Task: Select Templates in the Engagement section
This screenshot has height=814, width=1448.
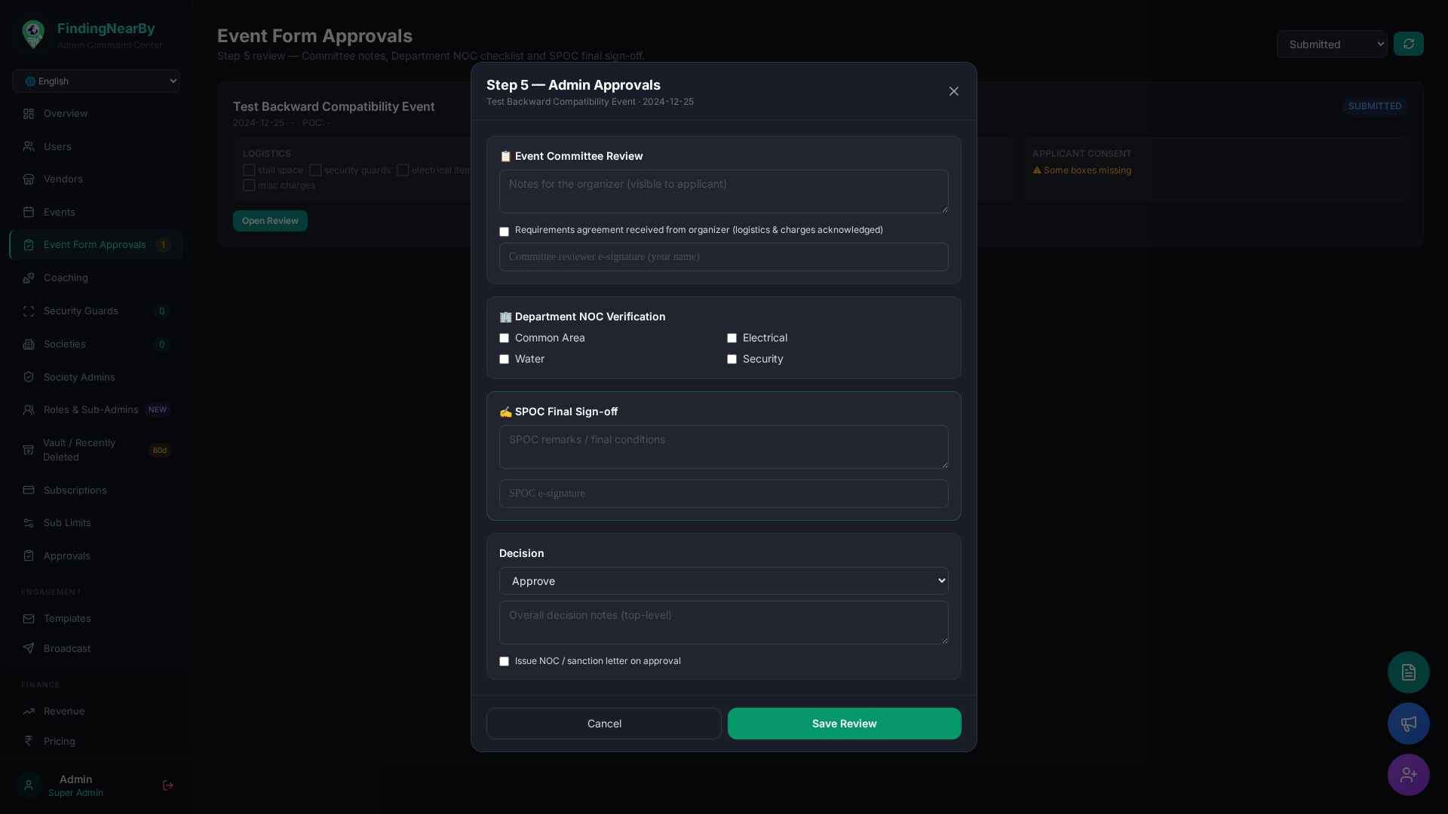Action: tap(68, 618)
